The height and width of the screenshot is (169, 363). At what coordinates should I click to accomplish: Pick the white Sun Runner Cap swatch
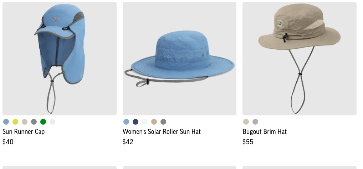(52, 122)
